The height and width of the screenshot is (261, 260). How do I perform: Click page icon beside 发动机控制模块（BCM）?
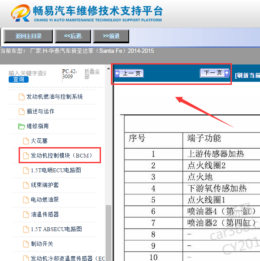pos(26,156)
